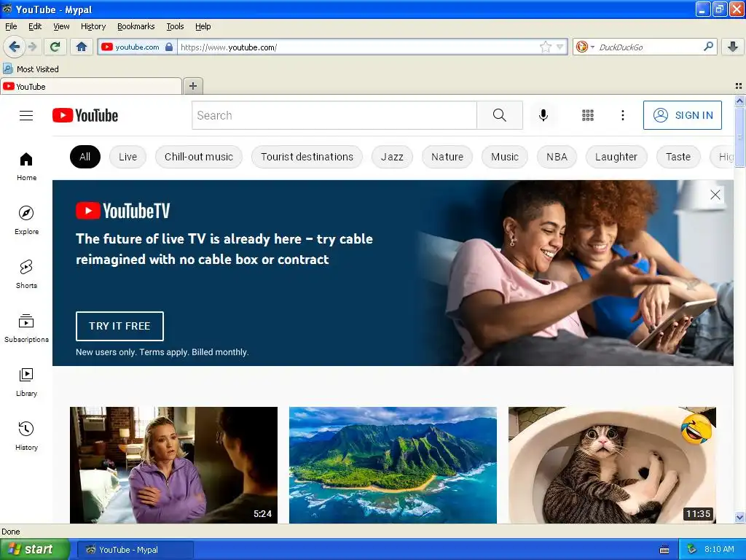The image size is (746, 560).
Task: Open the Downloads arrow button
Action: pos(733,47)
